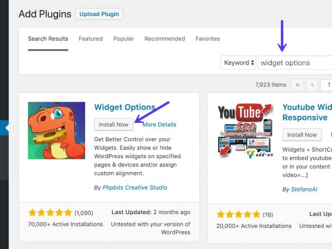The height and width of the screenshot is (249, 332).
Task: Go to previous page of results
Action: pyautogui.click(x=312, y=85)
